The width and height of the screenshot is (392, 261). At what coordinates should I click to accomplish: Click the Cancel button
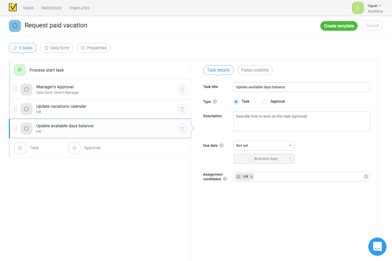point(372,26)
